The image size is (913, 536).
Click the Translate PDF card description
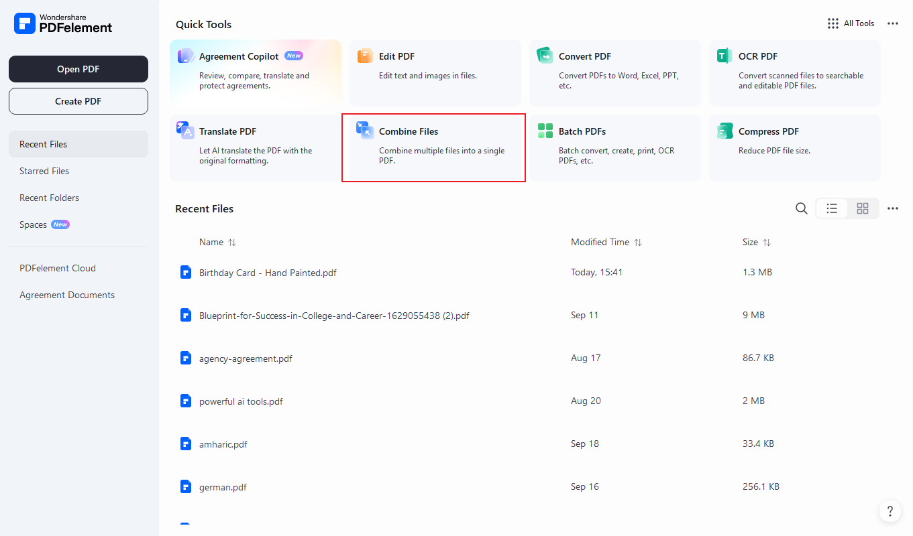(256, 155)
